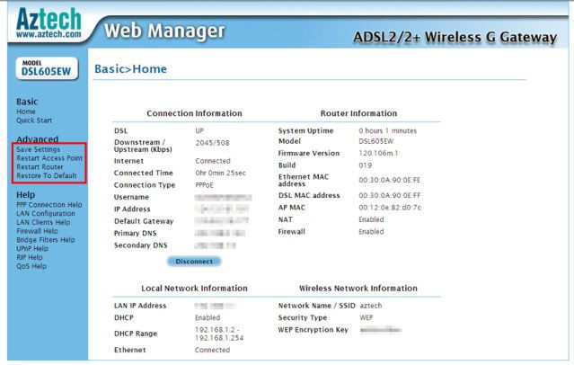Open LAN Clients Help
The image size is (574, 365).
point(43,222)
